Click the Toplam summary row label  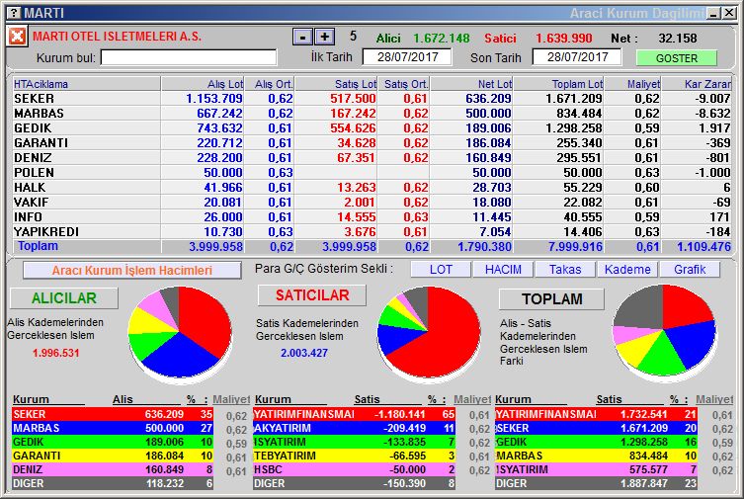pyautogui.click(x=38, y=246)
